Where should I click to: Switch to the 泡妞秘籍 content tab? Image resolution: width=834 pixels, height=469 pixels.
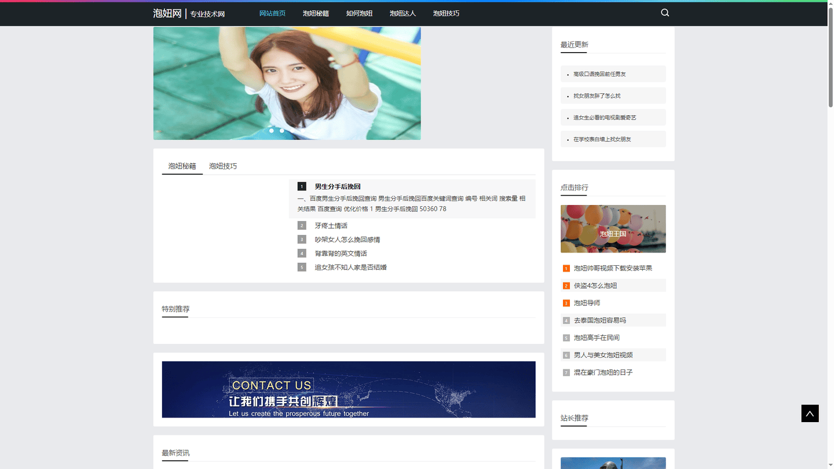click(x=182, y=166)
